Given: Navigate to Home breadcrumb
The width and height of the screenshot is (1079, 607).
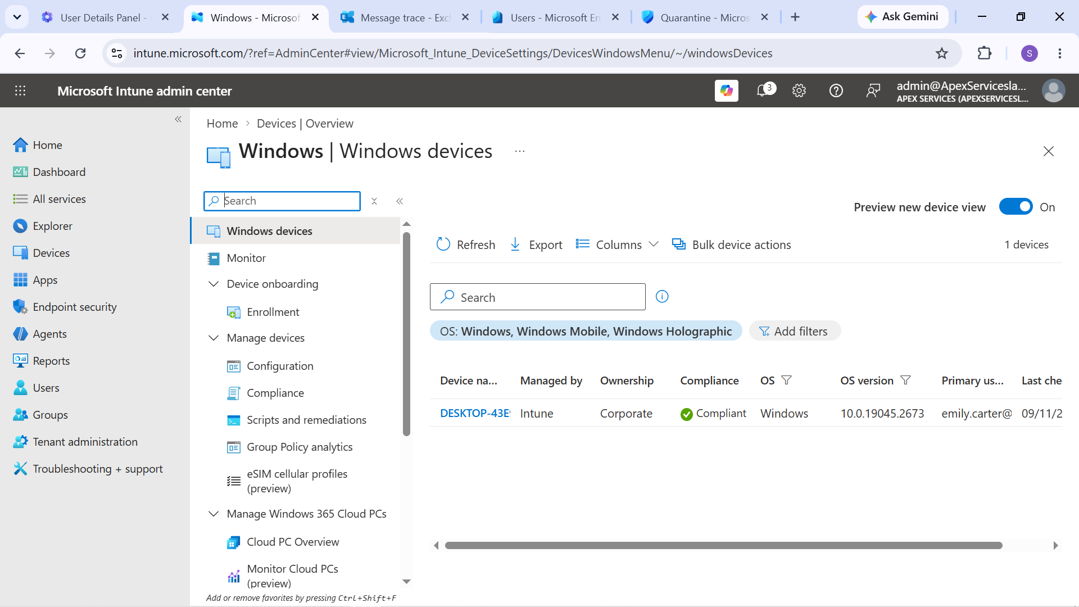Looking at the screenshot, I should point(222,123).
